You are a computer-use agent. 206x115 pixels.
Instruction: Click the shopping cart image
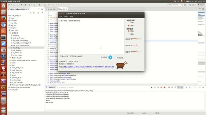pyautogui.click(x=122, y=65)
